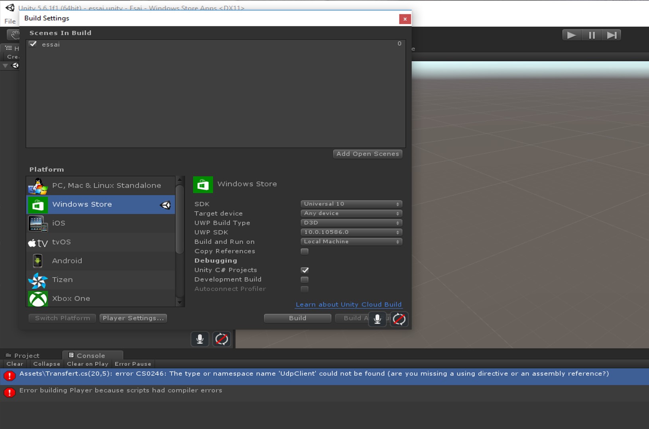The image size is (649, 429).
Task: Toggle Error Pause in the Console
Action: pyautogui.click(x=133, y=364)
